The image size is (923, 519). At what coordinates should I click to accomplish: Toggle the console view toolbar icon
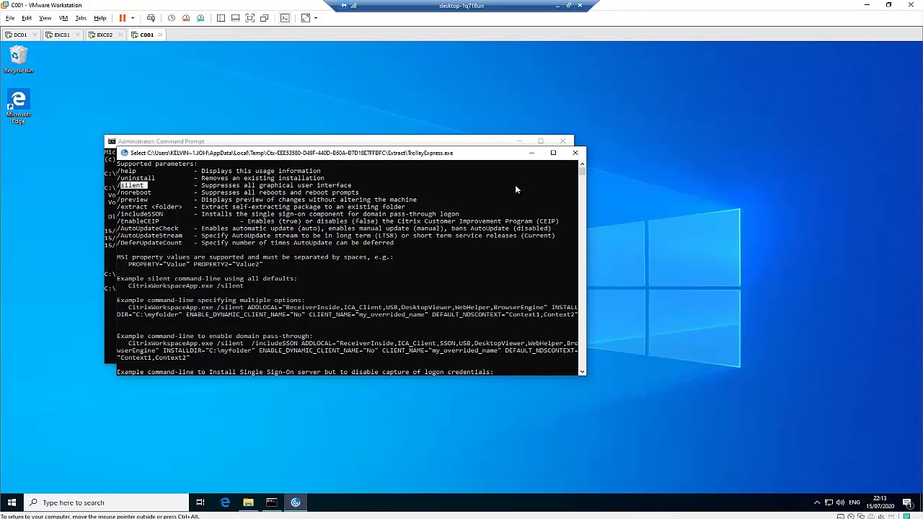(x=285, y=18)
